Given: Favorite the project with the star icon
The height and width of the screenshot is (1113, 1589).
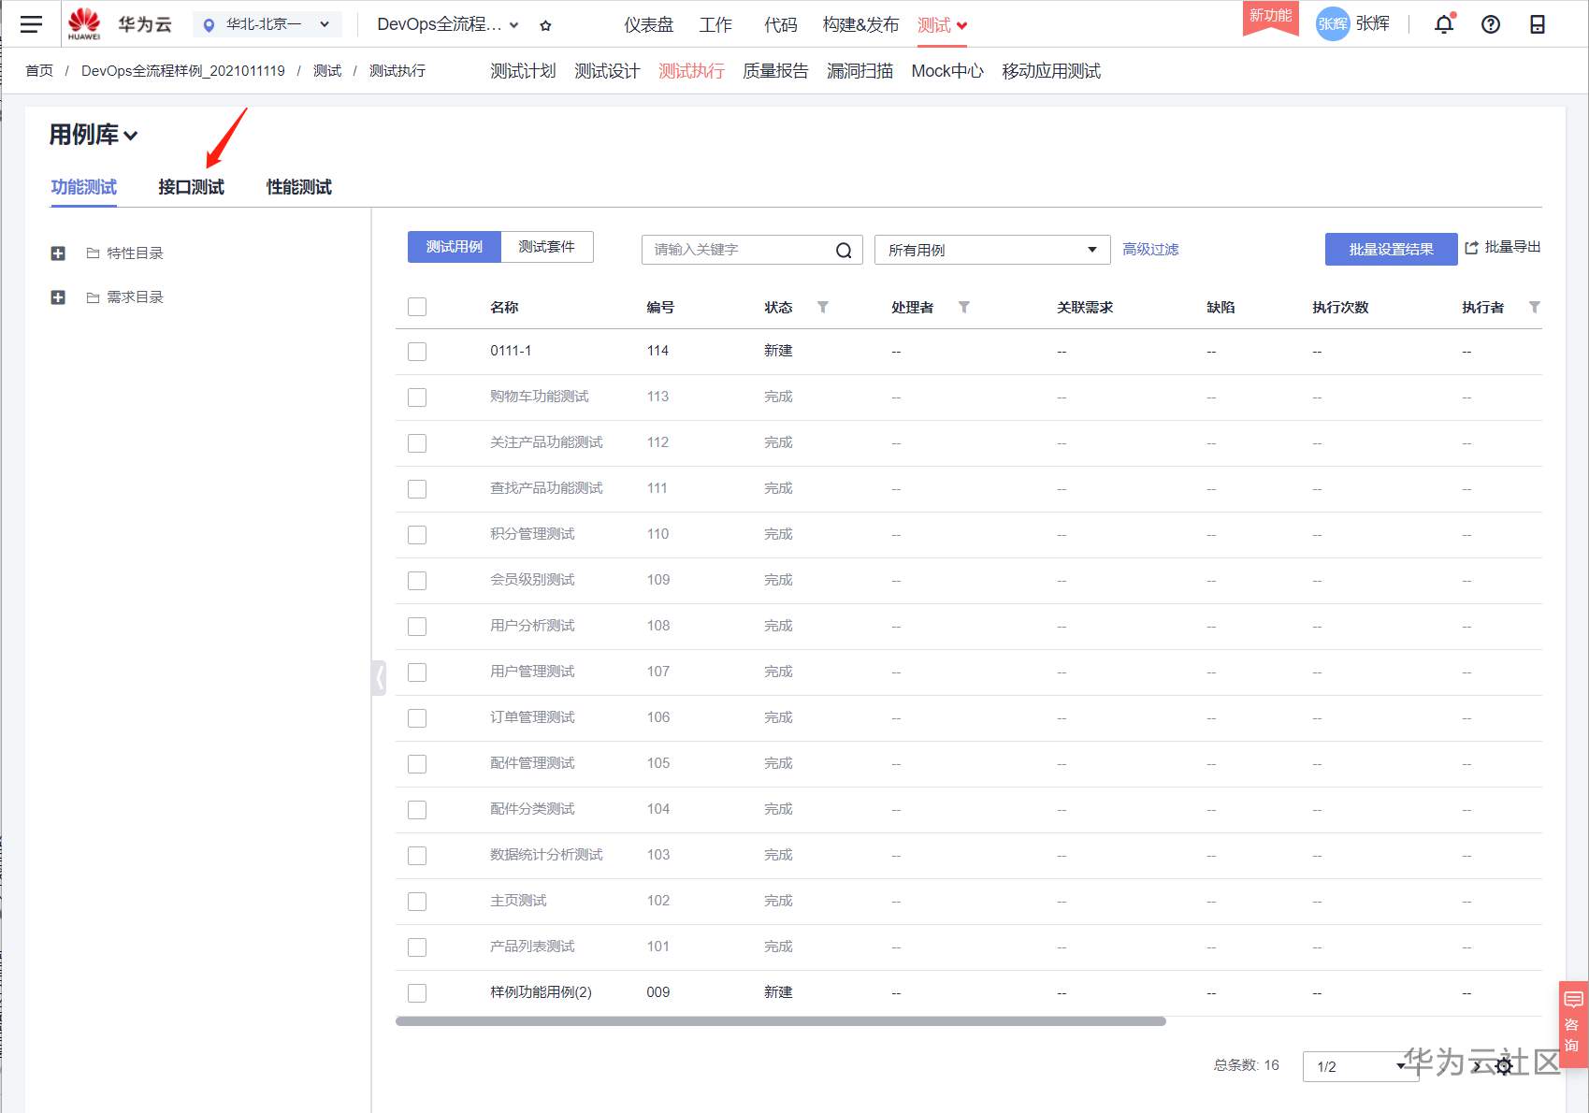Looking at the screenshot, I should (546, 25).
